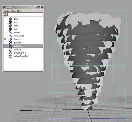Expand the Tornado node hierarchy

(5, 39)
